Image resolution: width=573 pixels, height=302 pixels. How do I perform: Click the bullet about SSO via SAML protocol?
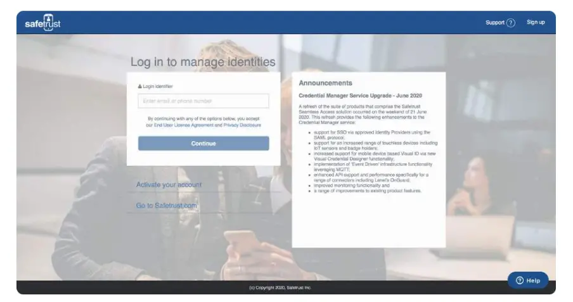(371, 135)
